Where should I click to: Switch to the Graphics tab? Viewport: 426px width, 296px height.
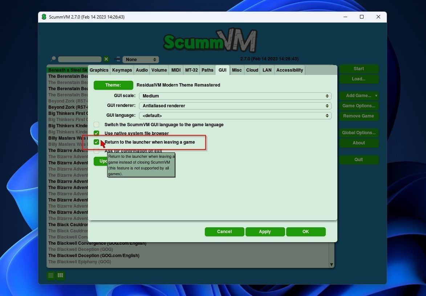(99, 70)
